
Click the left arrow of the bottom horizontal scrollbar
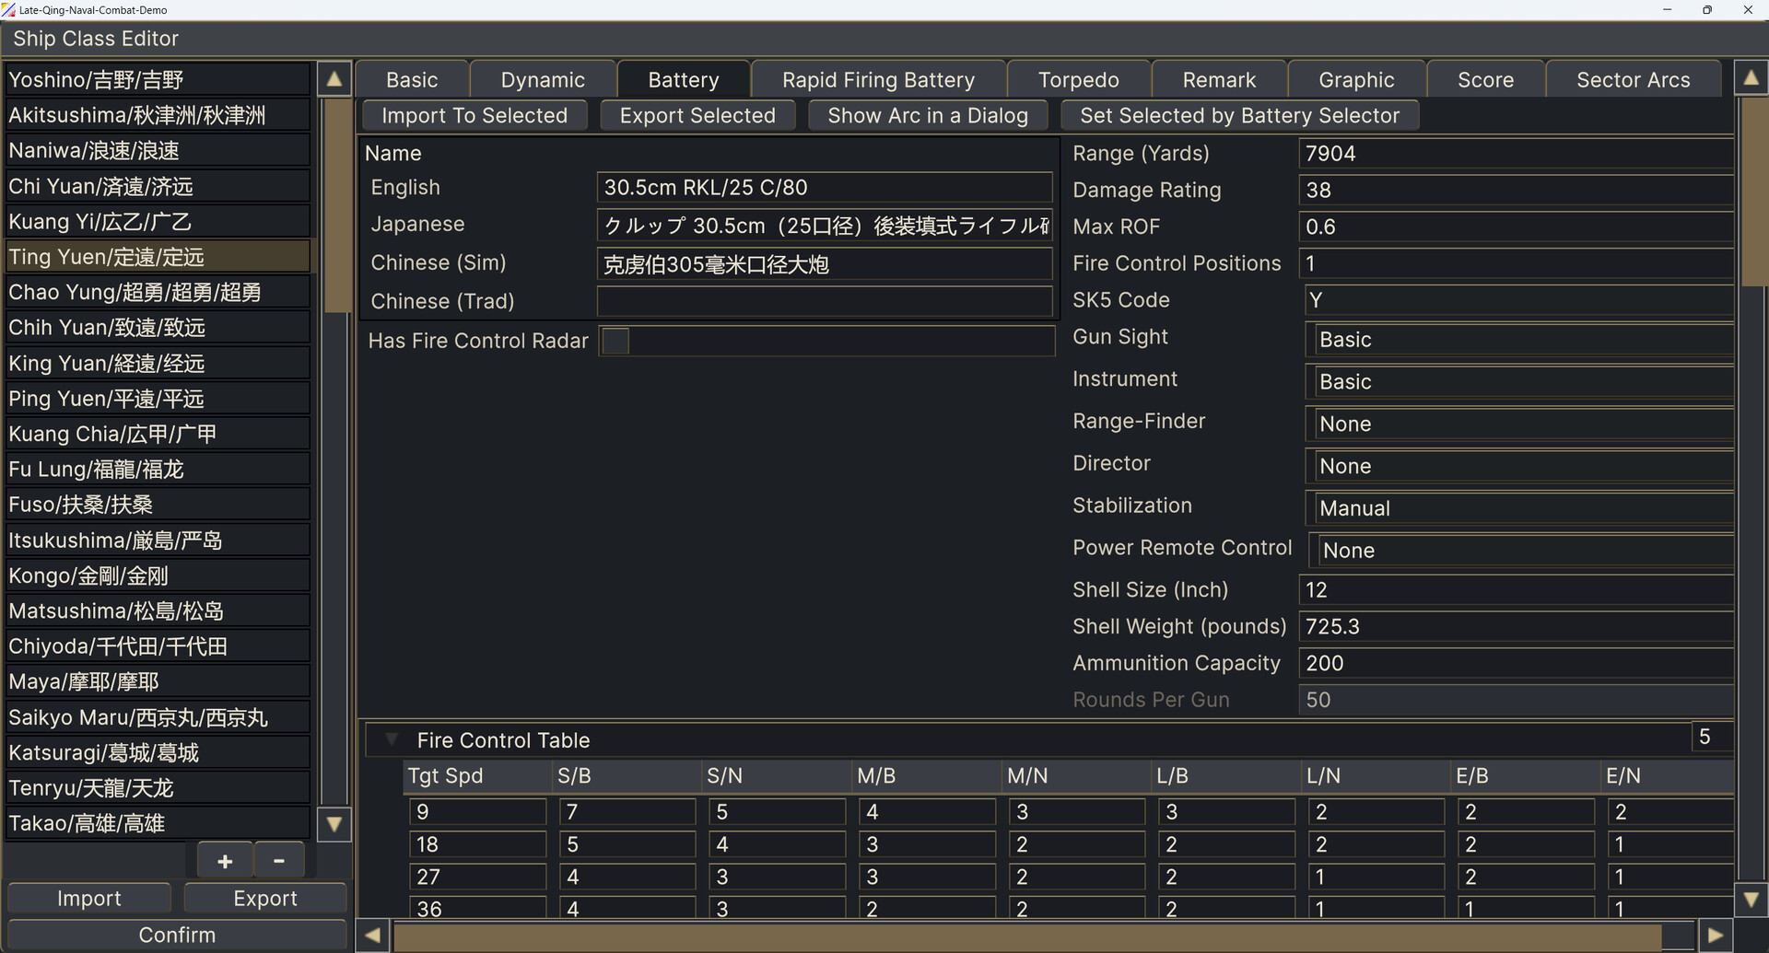point(371,935)
